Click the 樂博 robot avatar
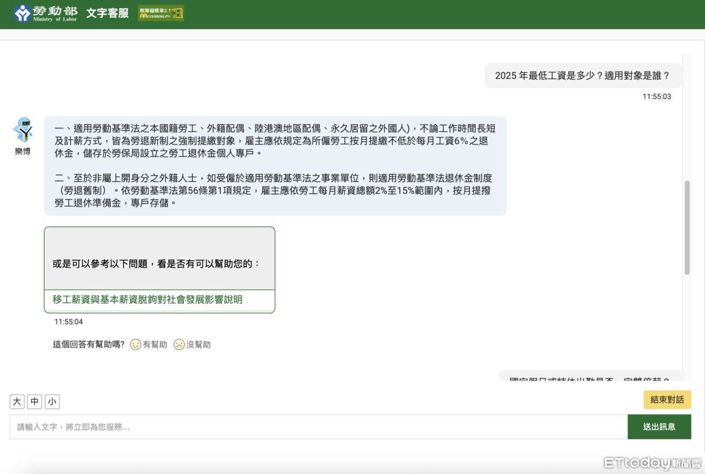 click(x=23, y=130)
